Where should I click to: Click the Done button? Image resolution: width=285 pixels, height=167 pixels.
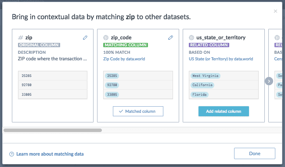tap(255, 153)
